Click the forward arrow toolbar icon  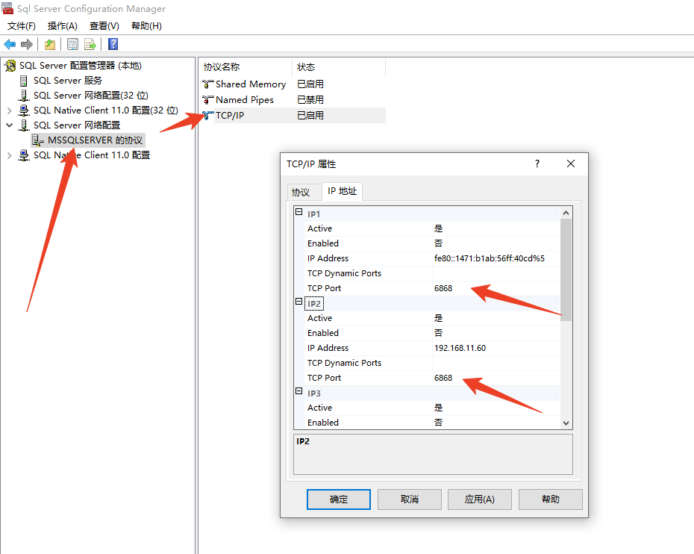coord(27,44)
